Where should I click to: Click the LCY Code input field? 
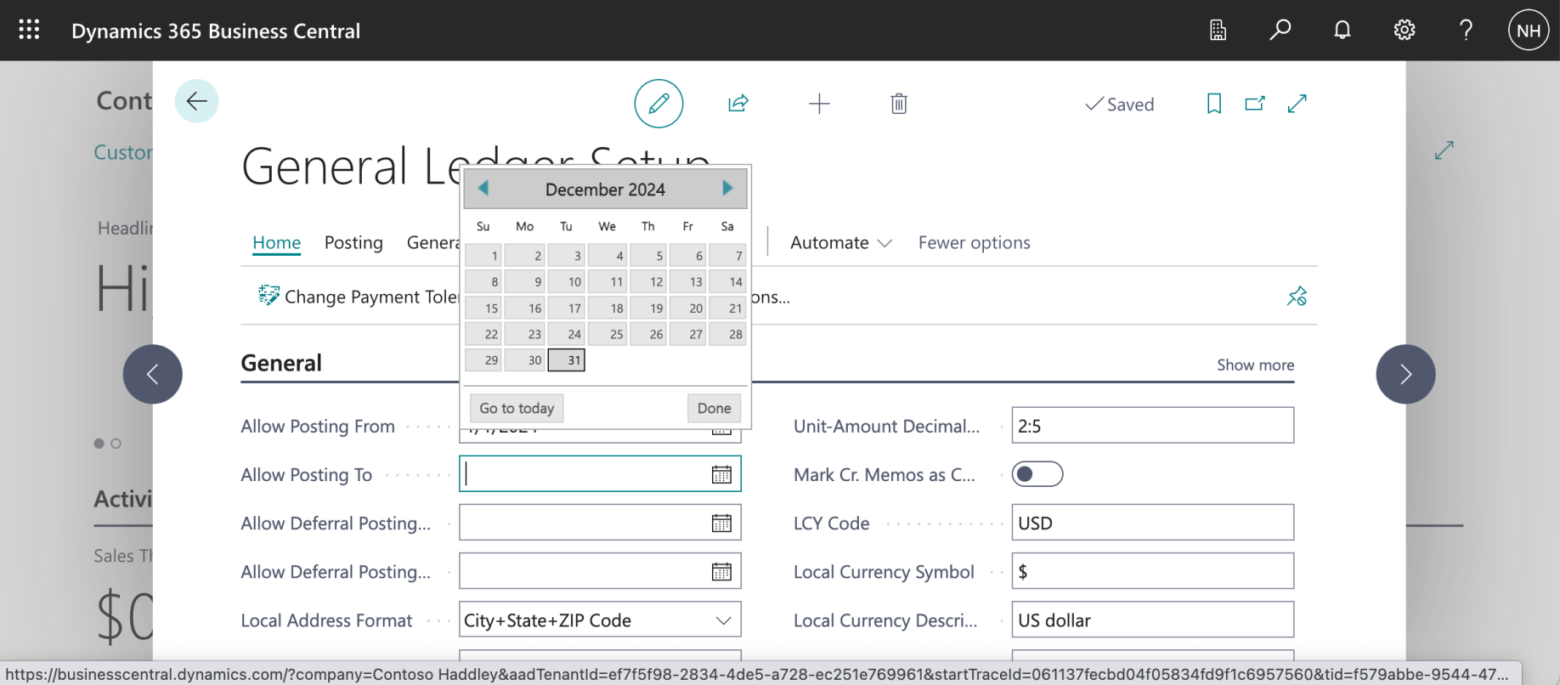[1151, 523]
